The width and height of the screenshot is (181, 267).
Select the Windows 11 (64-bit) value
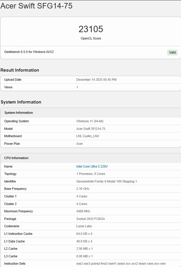90,121
